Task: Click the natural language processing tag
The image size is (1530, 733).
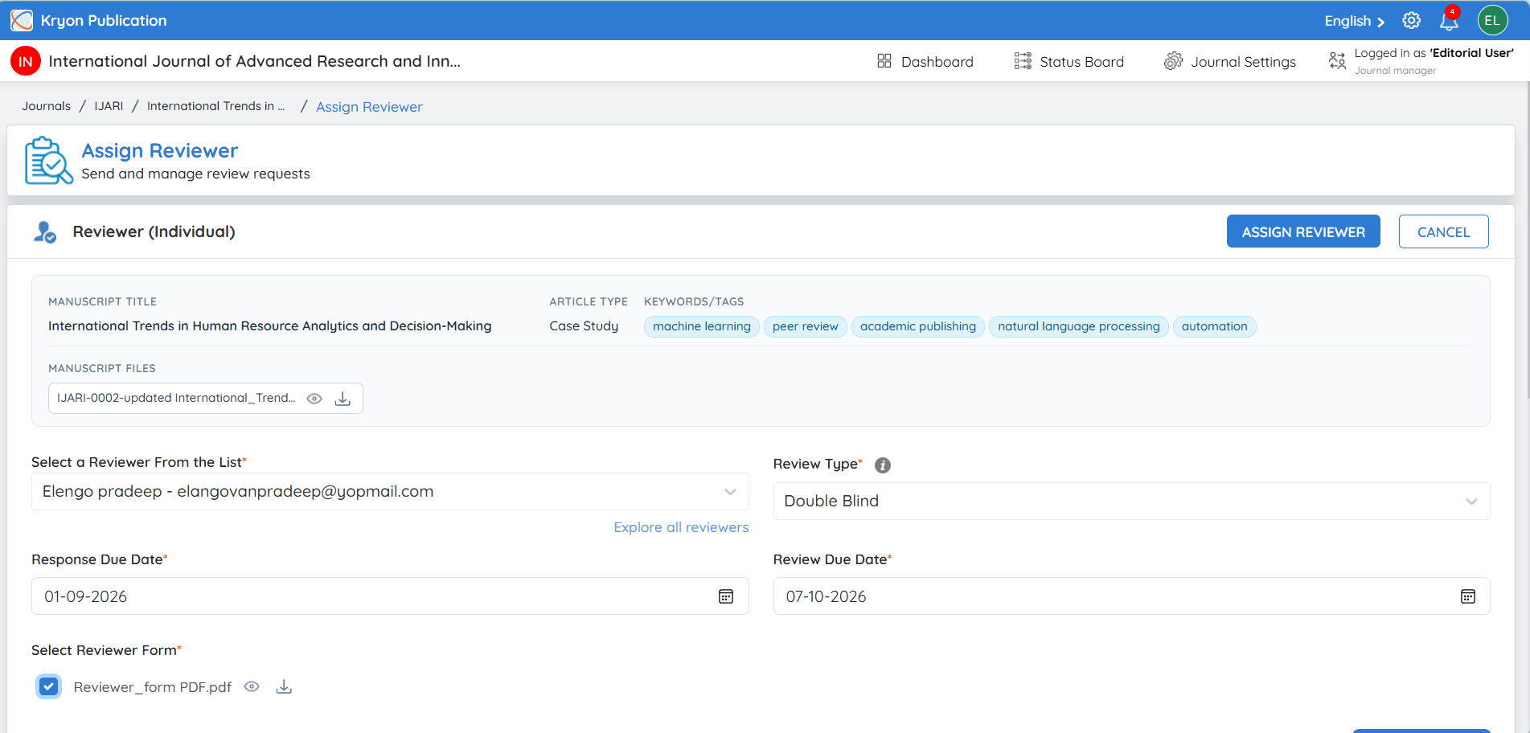Action: click(x=1078, y=326)
